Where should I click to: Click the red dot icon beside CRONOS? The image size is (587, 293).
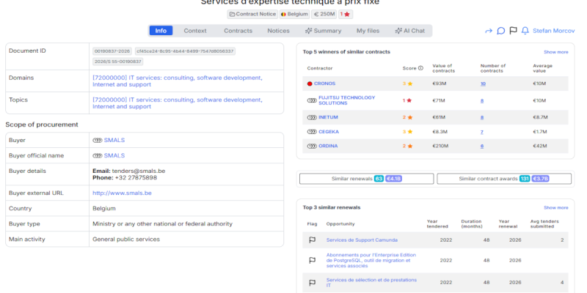tap(310, 84)
